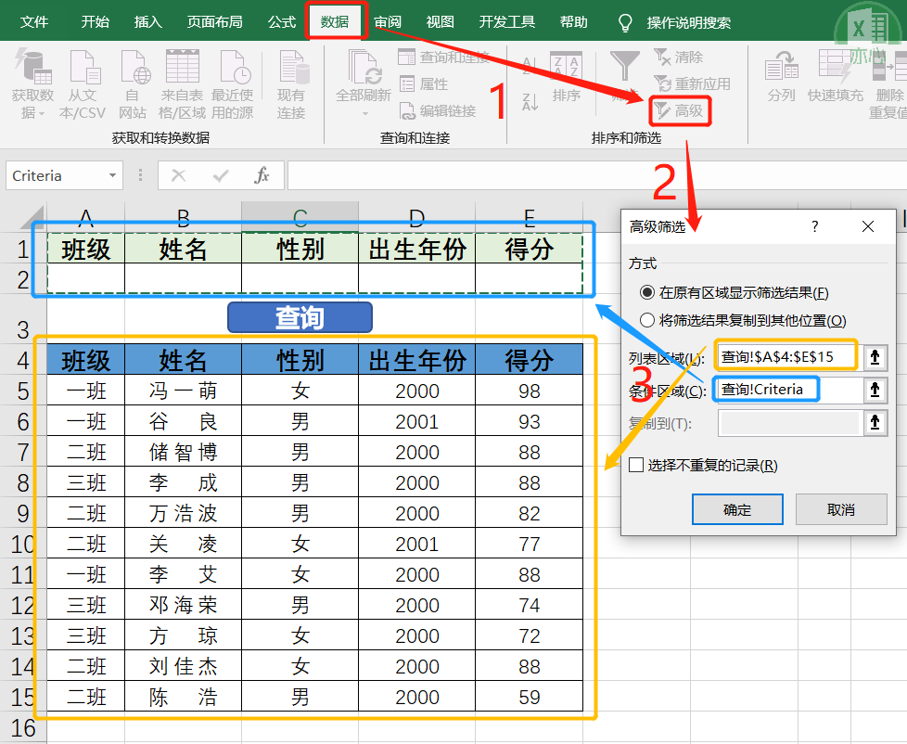The height and width of the screenshot is (744, 907).
Task: Switch to the 页面布局 tab
Action: pos(214,22)
